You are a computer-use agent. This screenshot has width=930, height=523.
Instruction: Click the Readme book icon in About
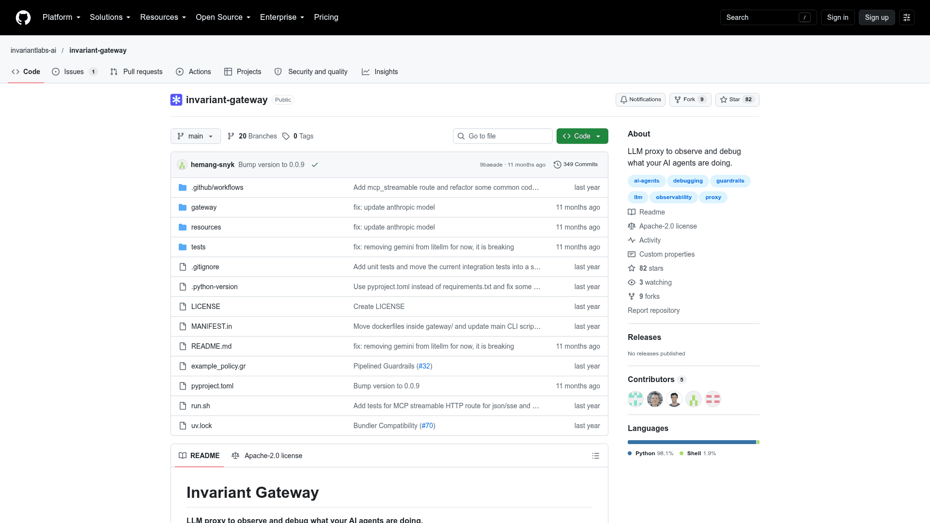[632, 212]
